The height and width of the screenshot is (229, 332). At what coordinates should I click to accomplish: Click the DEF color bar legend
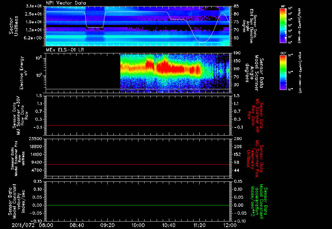pyautogui.click(x=283, y=72)
